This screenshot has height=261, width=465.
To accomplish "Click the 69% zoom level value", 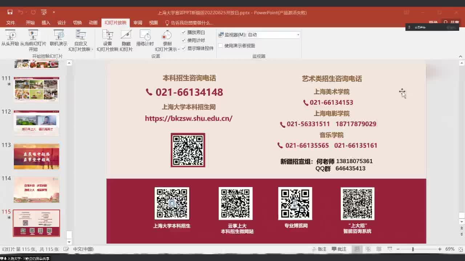I will [x=450, y=249].
